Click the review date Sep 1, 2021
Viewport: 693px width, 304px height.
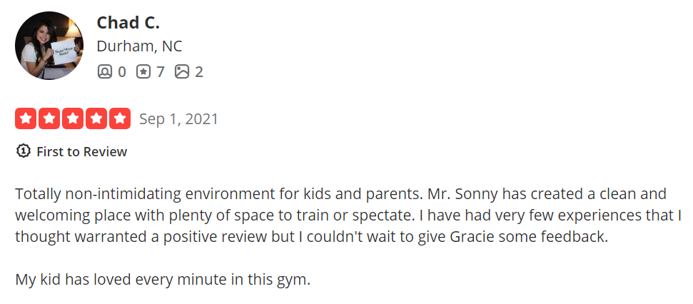point(178,118)
